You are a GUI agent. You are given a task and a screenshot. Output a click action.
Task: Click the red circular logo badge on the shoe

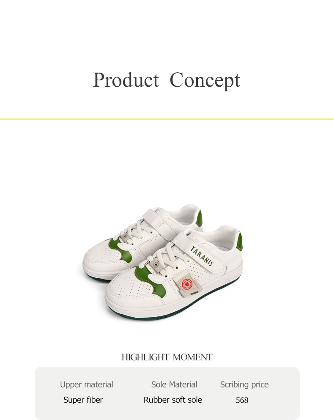point(187,284)
